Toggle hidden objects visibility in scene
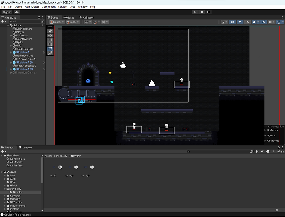This screenshot has width=285, height=217. click(264, 22)
